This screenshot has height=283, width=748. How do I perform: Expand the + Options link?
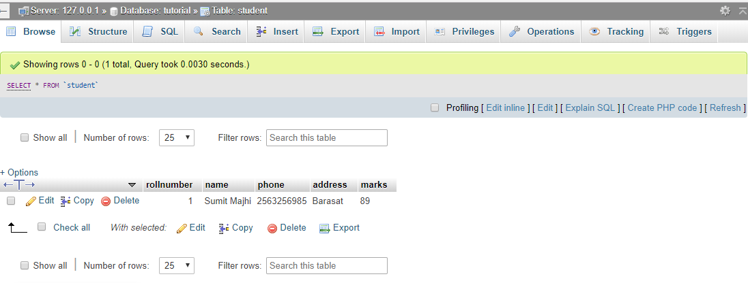19,172
